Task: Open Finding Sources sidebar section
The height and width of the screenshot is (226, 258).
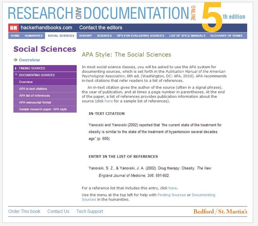Action: (x=45, y=68)
